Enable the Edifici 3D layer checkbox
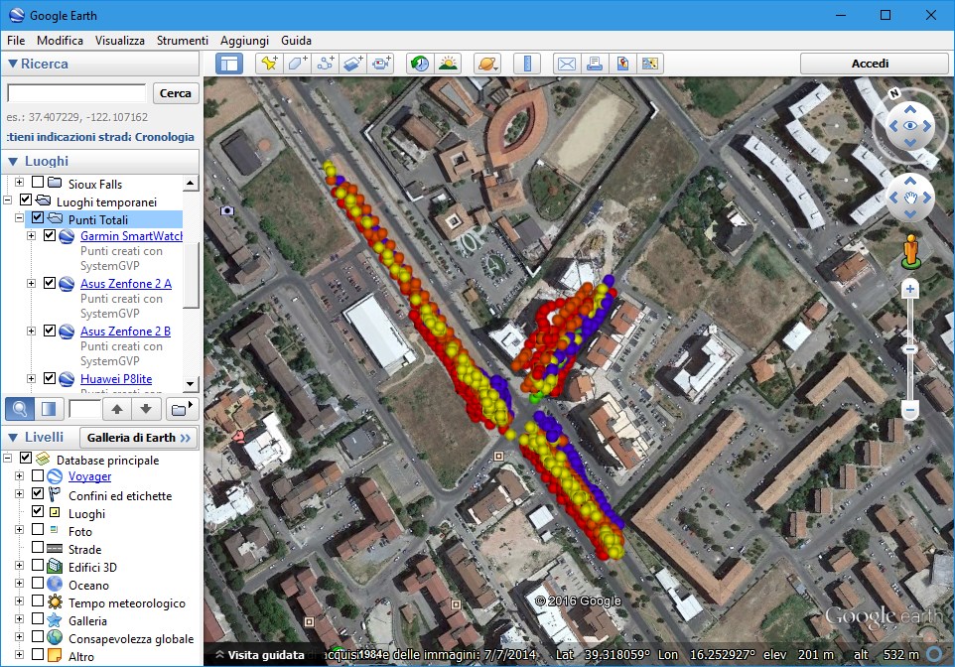This screenshot has height=667, width=955. coord(38,565)
